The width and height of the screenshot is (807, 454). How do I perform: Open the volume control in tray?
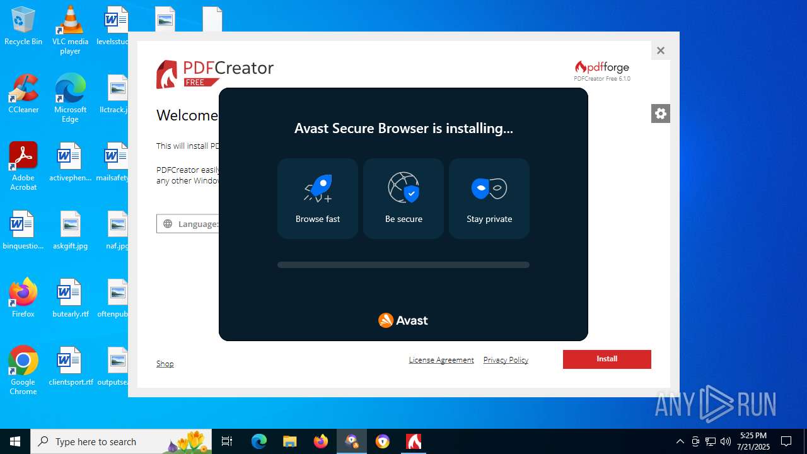[x=726, y=441]
